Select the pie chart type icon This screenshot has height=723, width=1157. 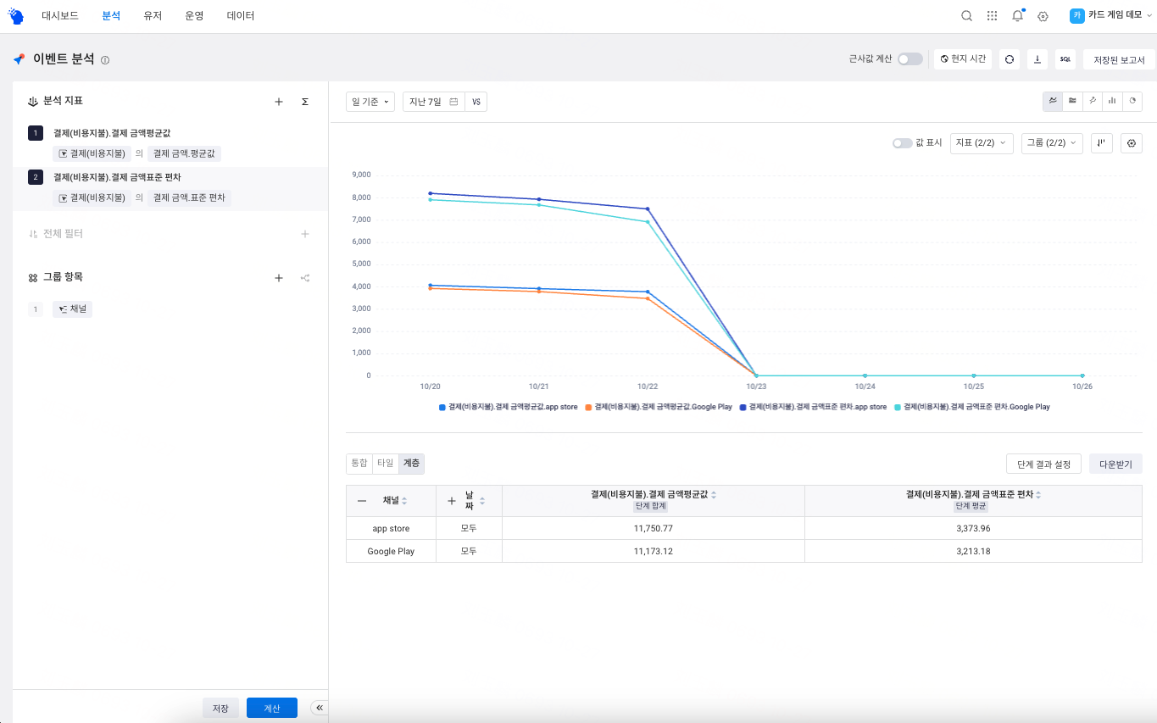[1132, 101]
